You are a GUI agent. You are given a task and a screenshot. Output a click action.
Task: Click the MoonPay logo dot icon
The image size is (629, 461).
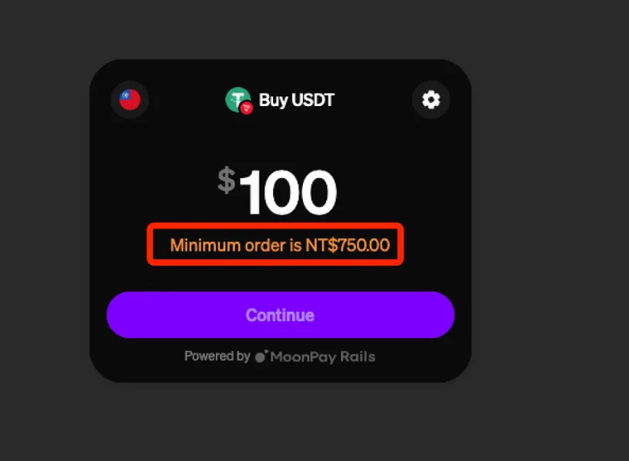pyautogui.click(x=261, y=356)
